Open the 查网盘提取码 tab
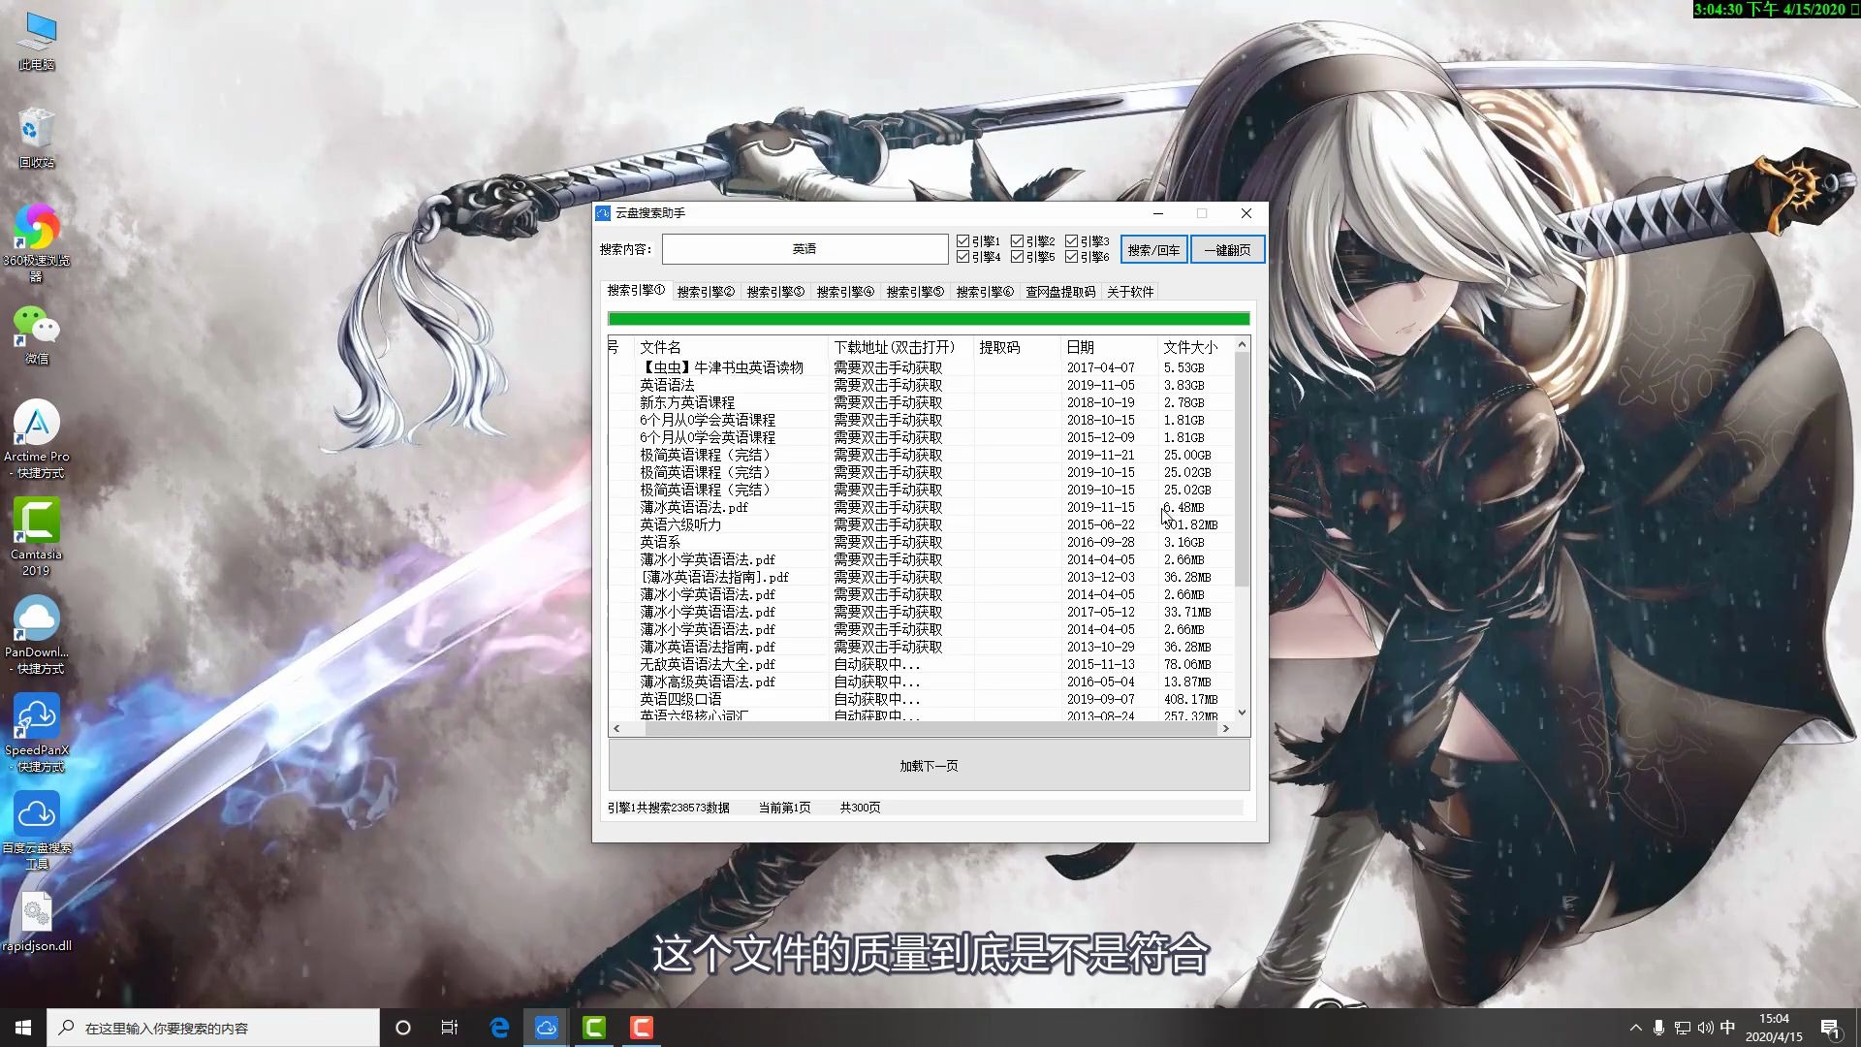This screenshot has width=1861, height=1047. (1060, 292)
